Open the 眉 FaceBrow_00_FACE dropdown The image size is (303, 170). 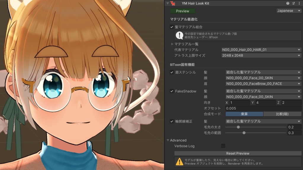pos(263,84)
